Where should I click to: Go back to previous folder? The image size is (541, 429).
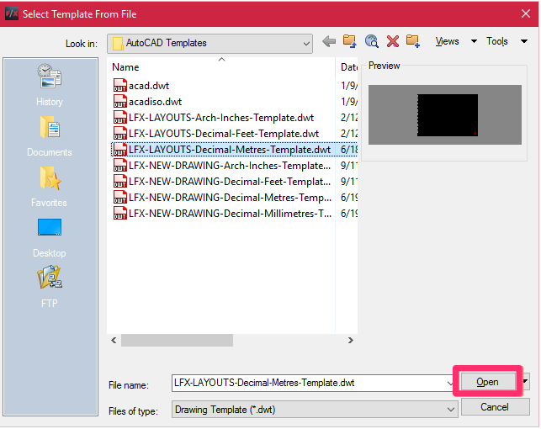tap(329, 42)
